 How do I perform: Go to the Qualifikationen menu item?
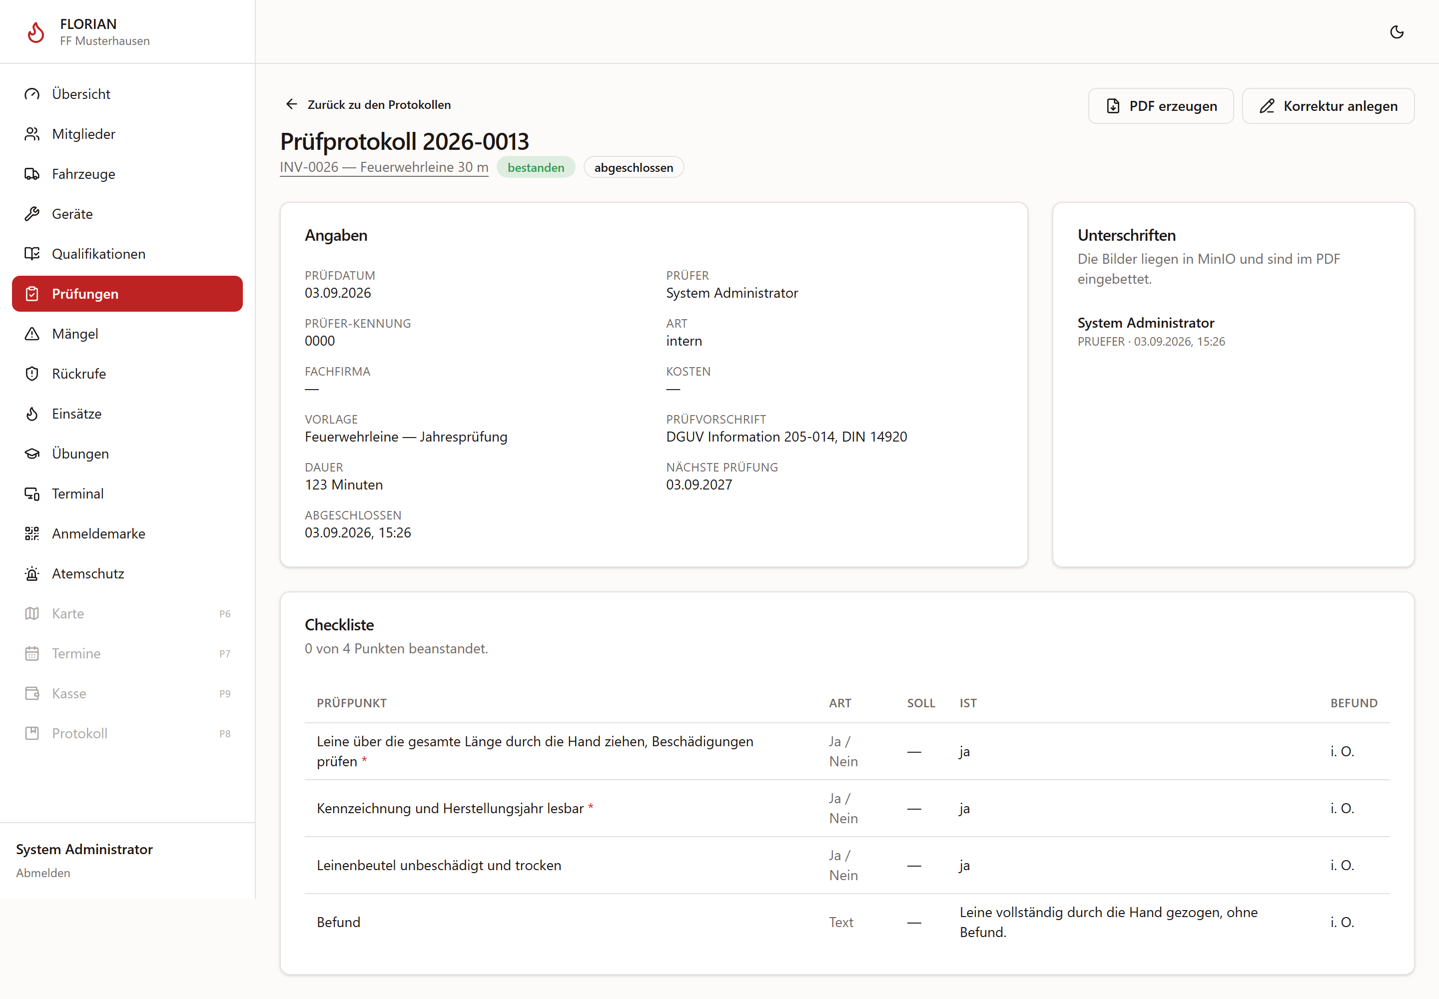[127, 254]
